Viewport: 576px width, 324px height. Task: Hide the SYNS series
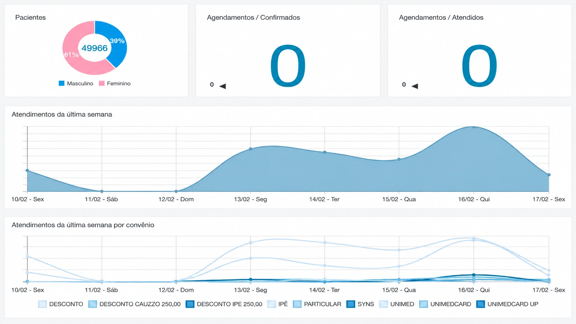tap(360, 304)
